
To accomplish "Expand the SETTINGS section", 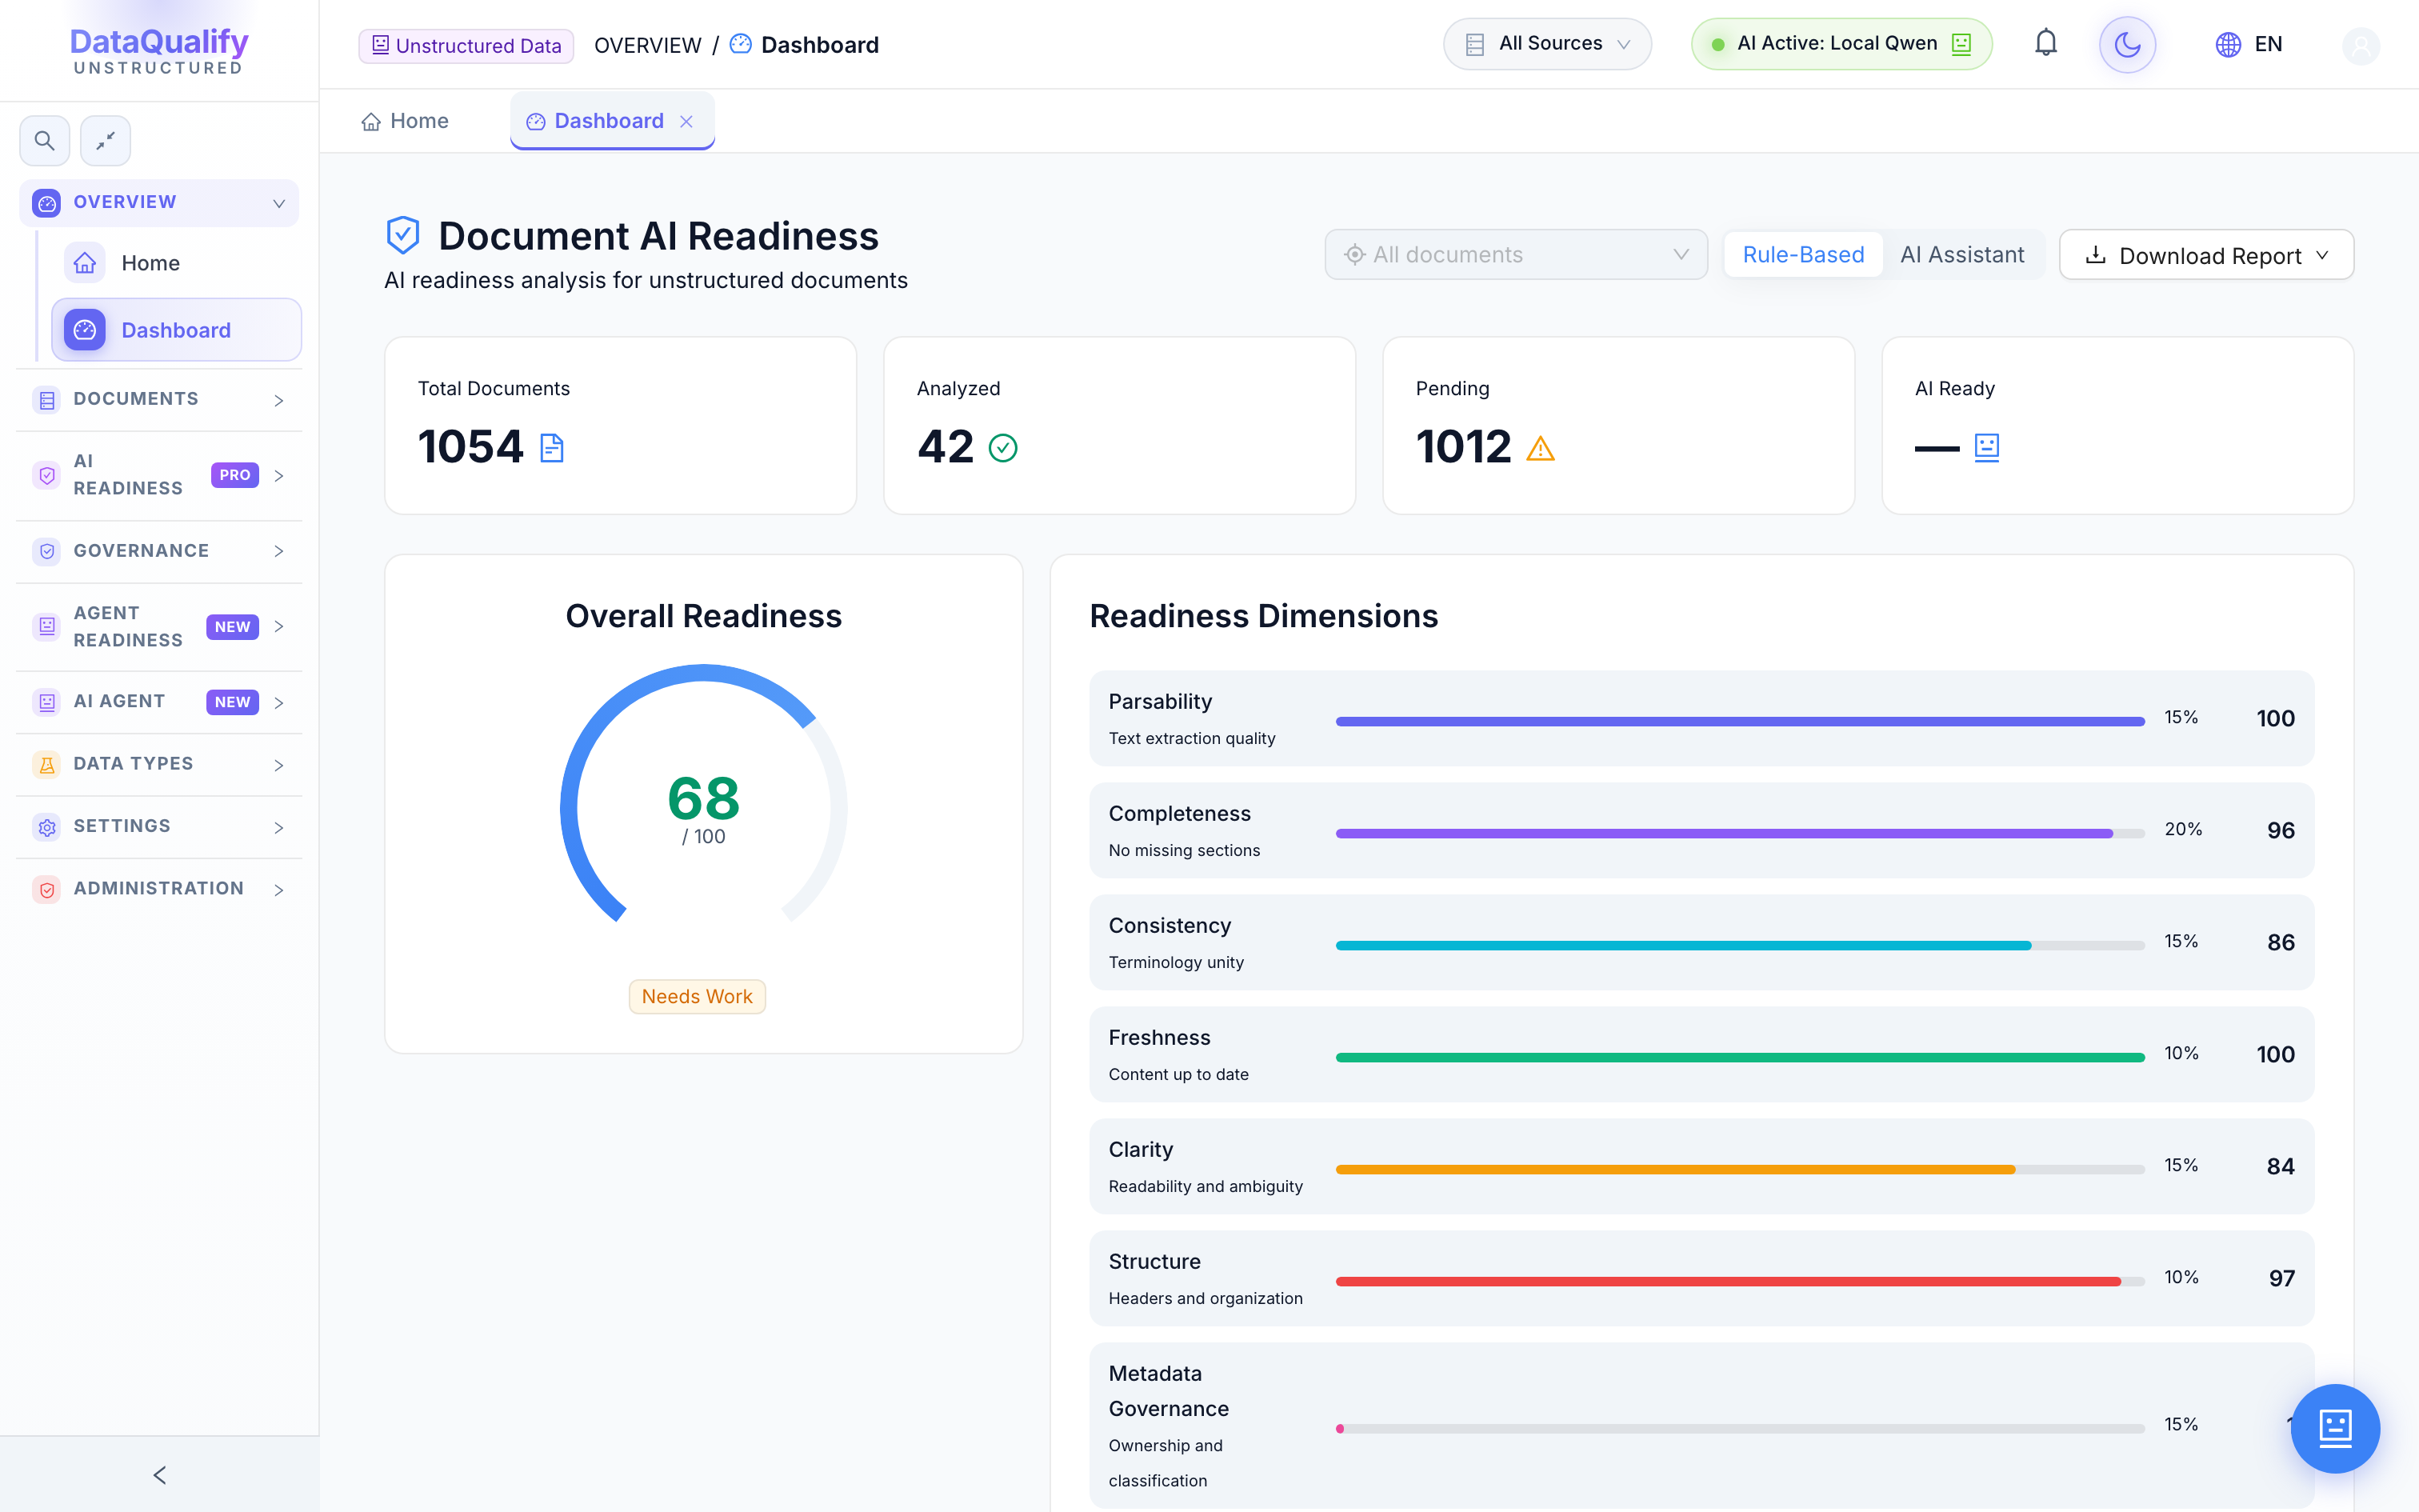I will pyautogui.click(x=159, y=827).
